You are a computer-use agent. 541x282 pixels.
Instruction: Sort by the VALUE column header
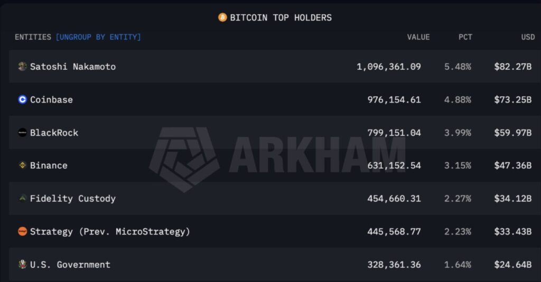coord(418,37)
